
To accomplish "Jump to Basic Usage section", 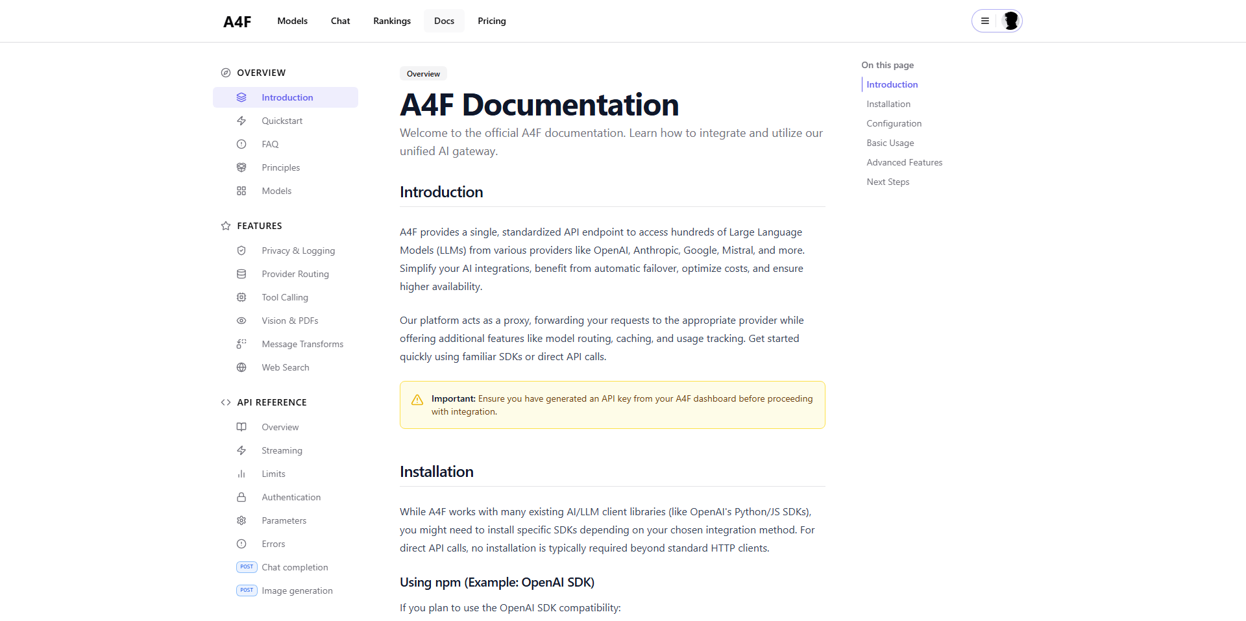I will 890,143.
